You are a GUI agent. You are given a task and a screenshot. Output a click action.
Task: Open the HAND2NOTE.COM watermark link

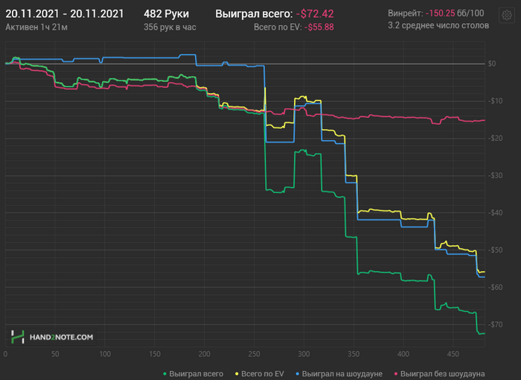pyautogui.click(x=62, y=337)
